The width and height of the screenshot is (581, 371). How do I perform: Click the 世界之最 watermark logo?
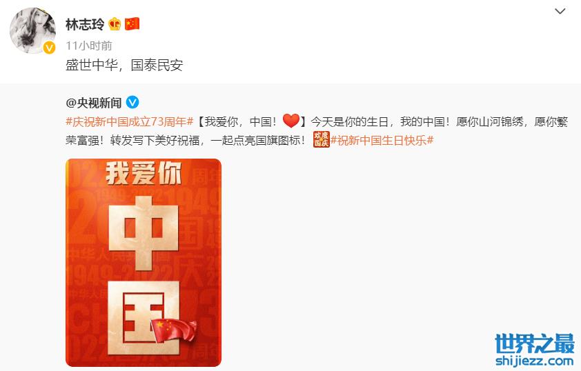pyautogui.click(x=535, y=344)
